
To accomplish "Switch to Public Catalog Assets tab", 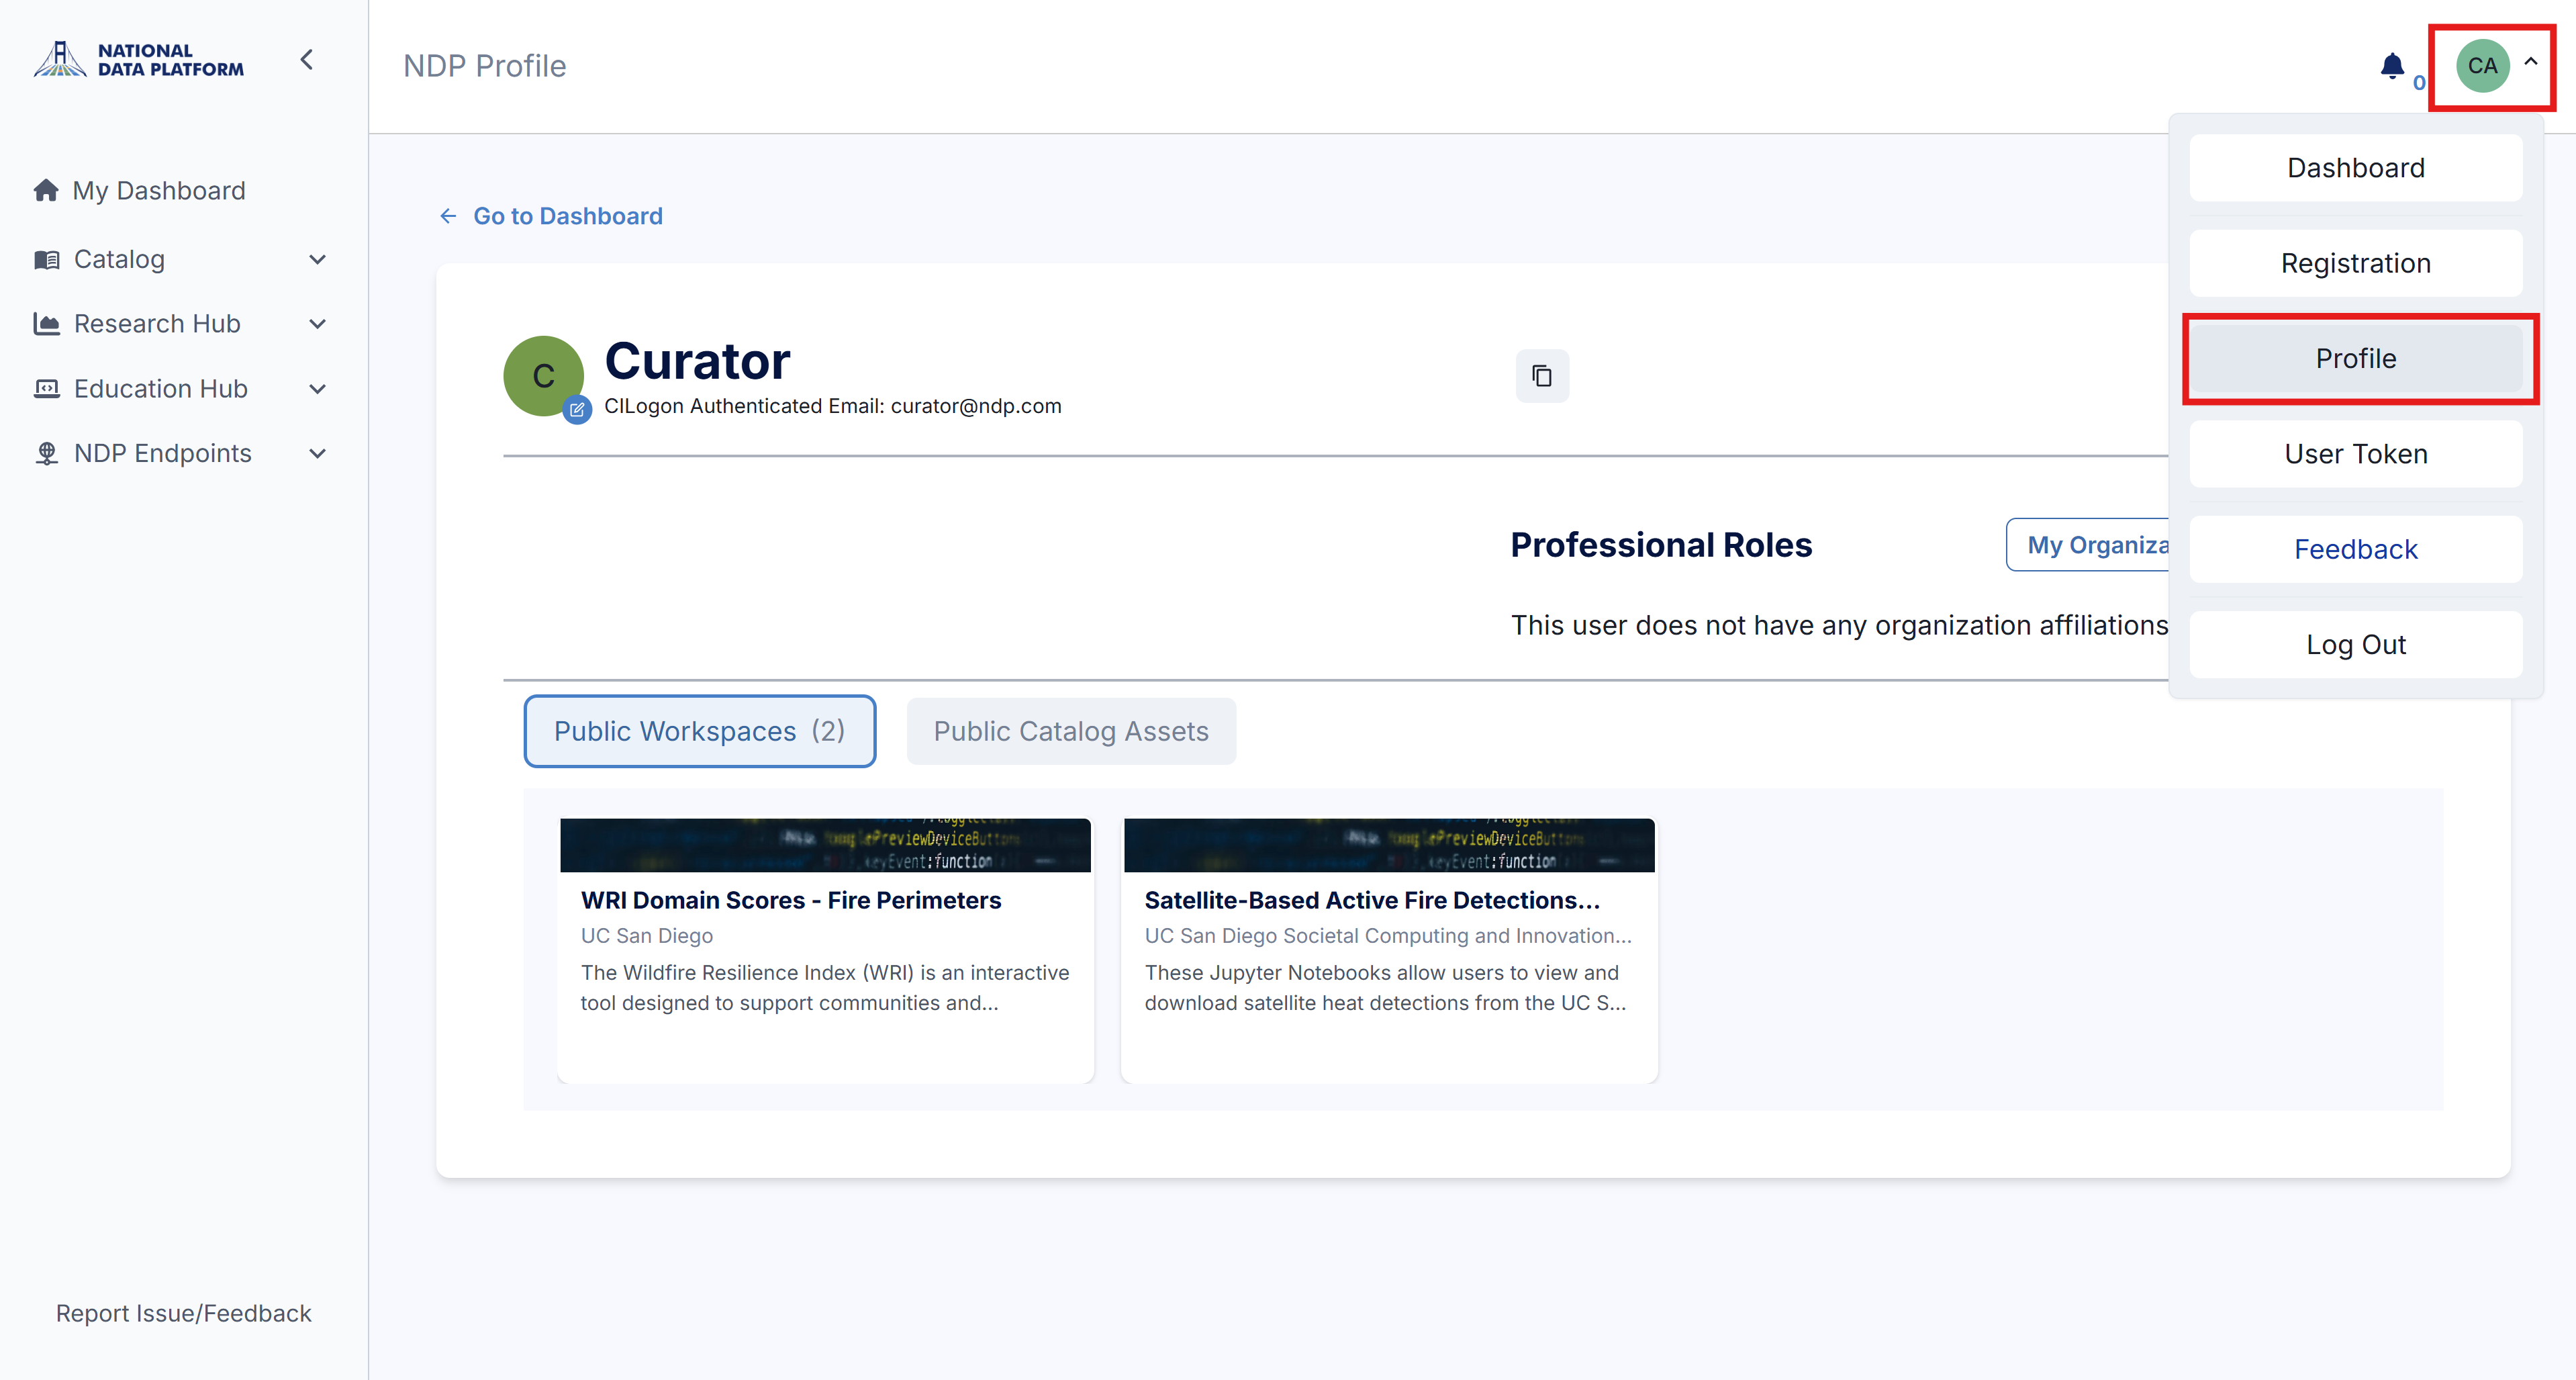I will pos(1071,731).
